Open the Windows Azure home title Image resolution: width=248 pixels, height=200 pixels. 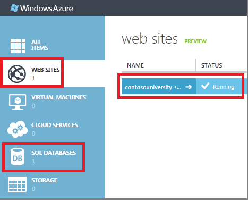[x=46, y=9]
